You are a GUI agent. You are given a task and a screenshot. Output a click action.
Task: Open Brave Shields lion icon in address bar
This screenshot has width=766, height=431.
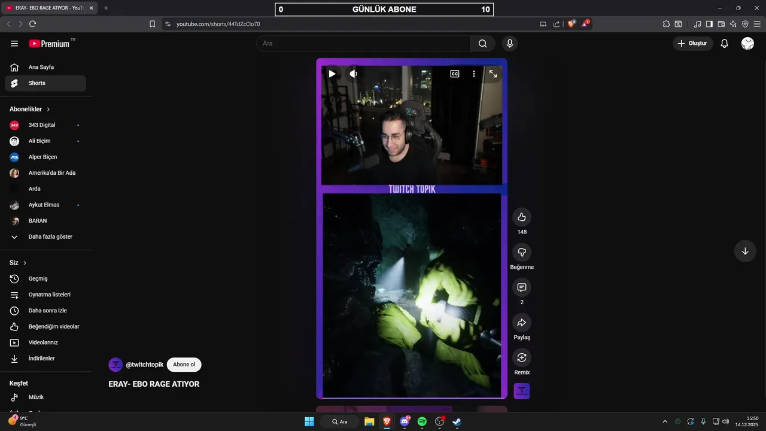tap(572, 24)
